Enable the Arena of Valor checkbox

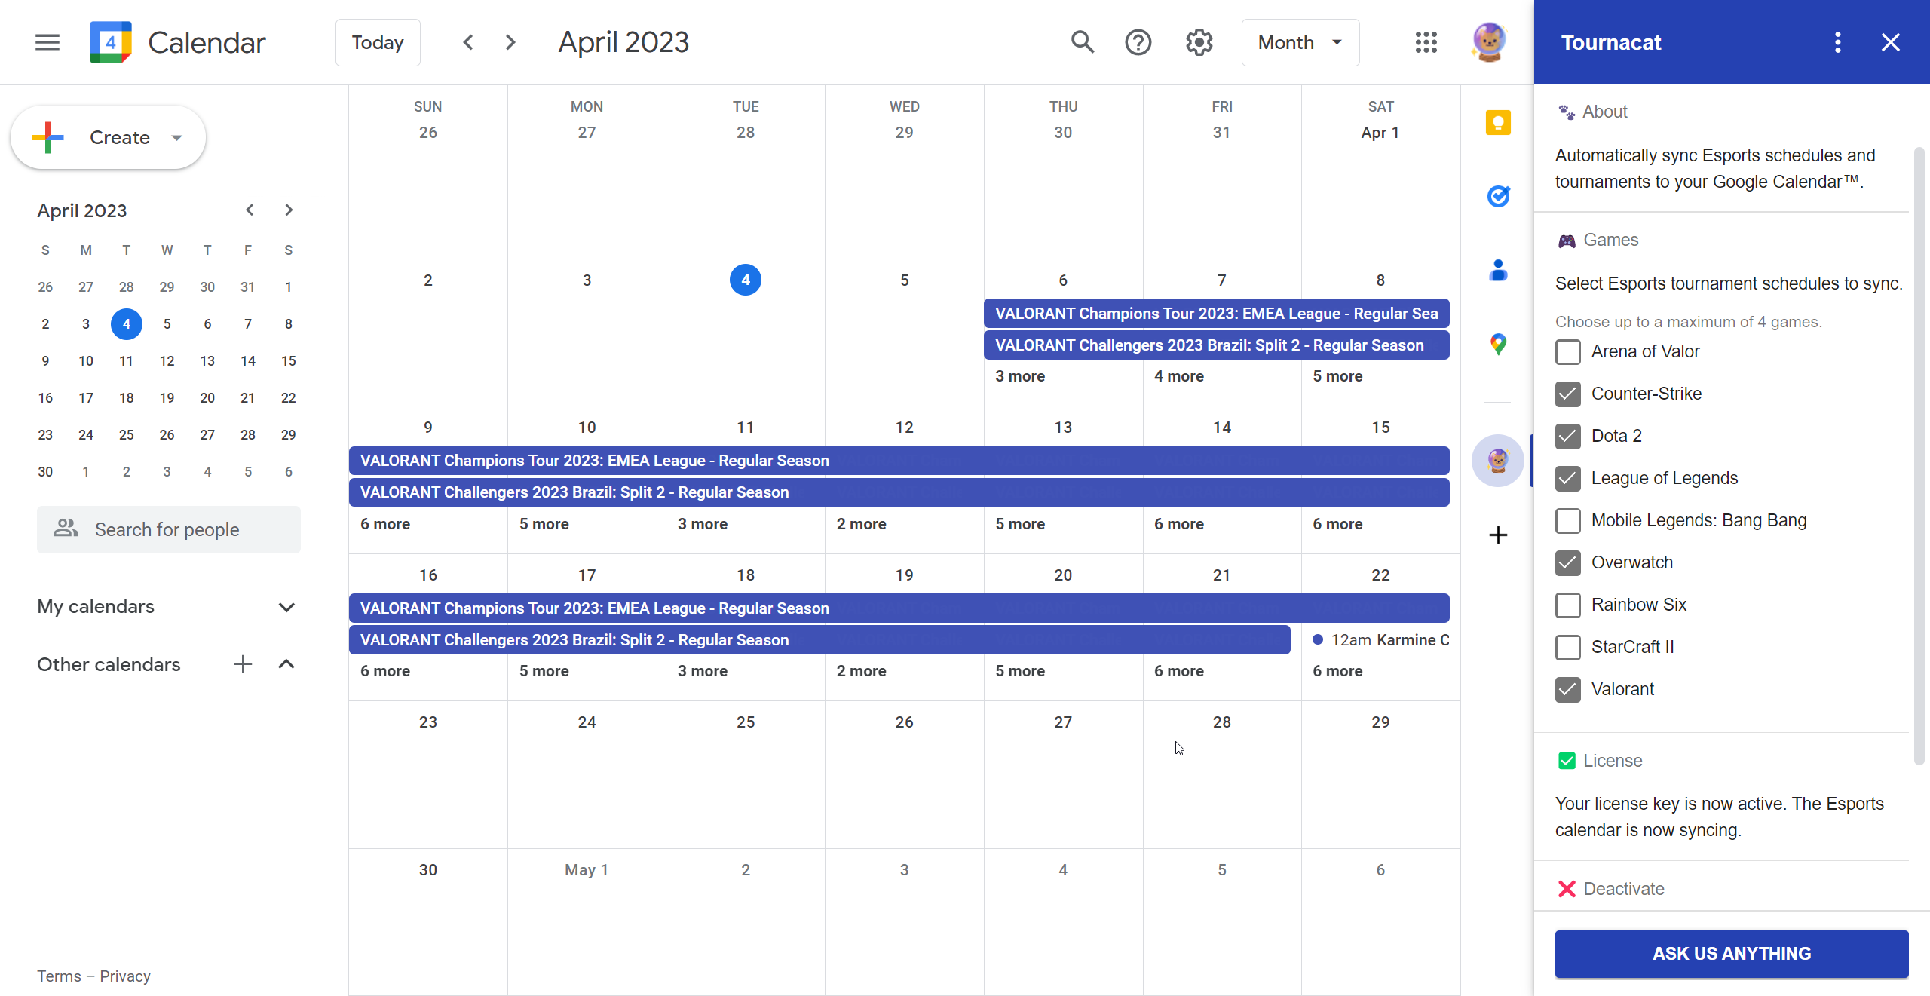click(1568, 351)
